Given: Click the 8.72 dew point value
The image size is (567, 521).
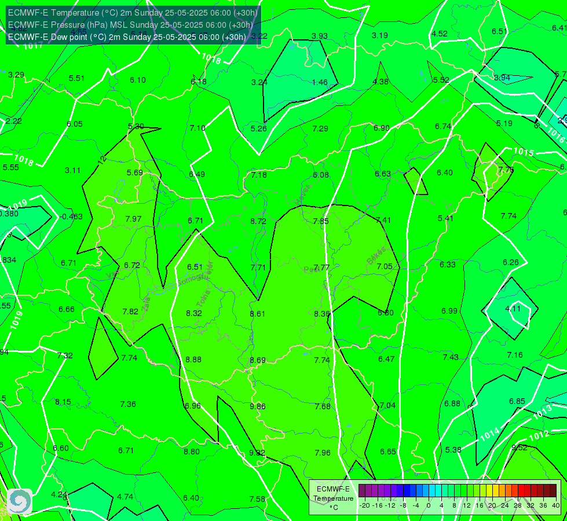Looking at the screenshot, I should [x=258, y=221].
